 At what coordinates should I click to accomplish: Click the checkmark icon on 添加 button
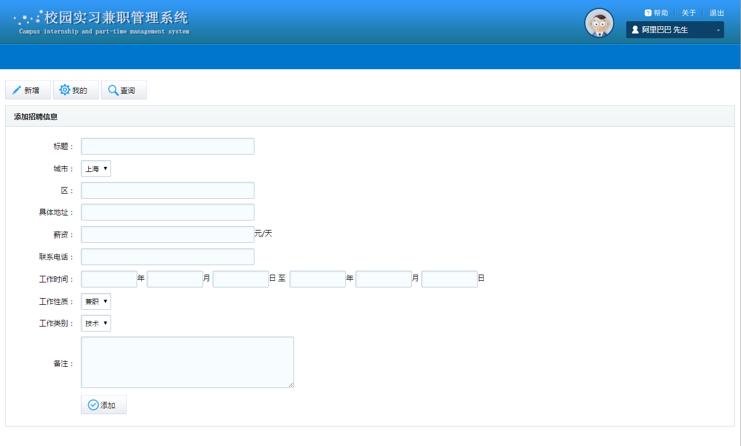tap(93, 405)
